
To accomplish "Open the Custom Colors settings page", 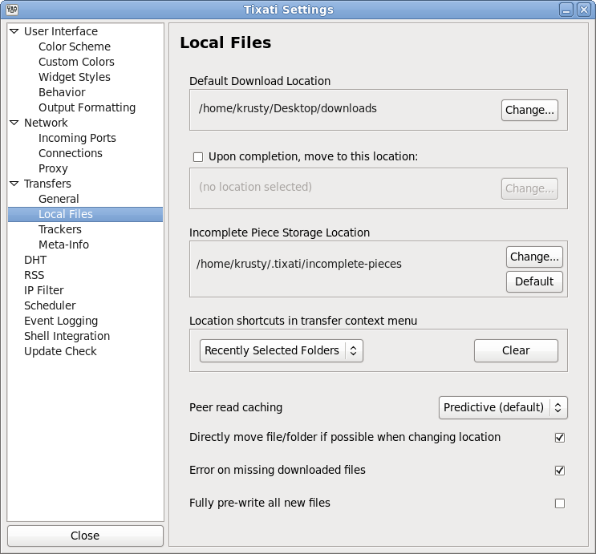I will [x=76, y=62].
